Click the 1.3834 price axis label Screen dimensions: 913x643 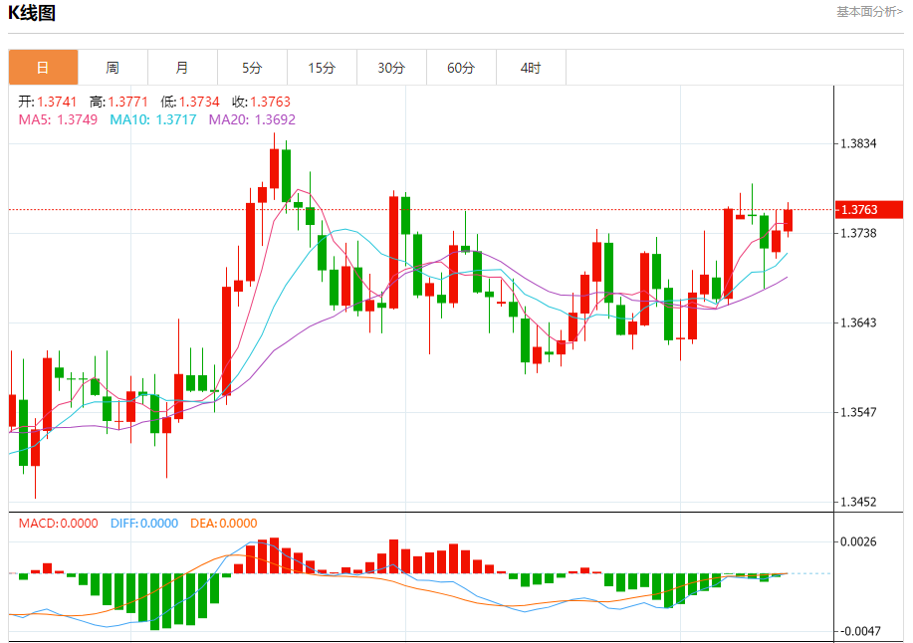(858, 143)
